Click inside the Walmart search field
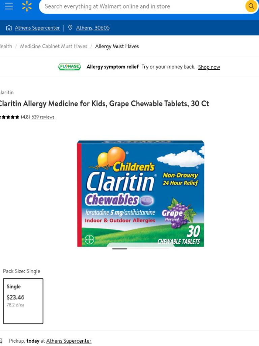 (141, 6)
